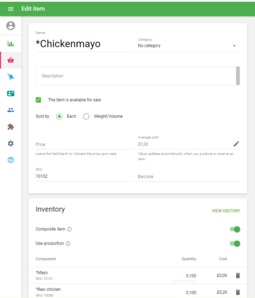Open the Items basket icon

[x=11, y=60]
